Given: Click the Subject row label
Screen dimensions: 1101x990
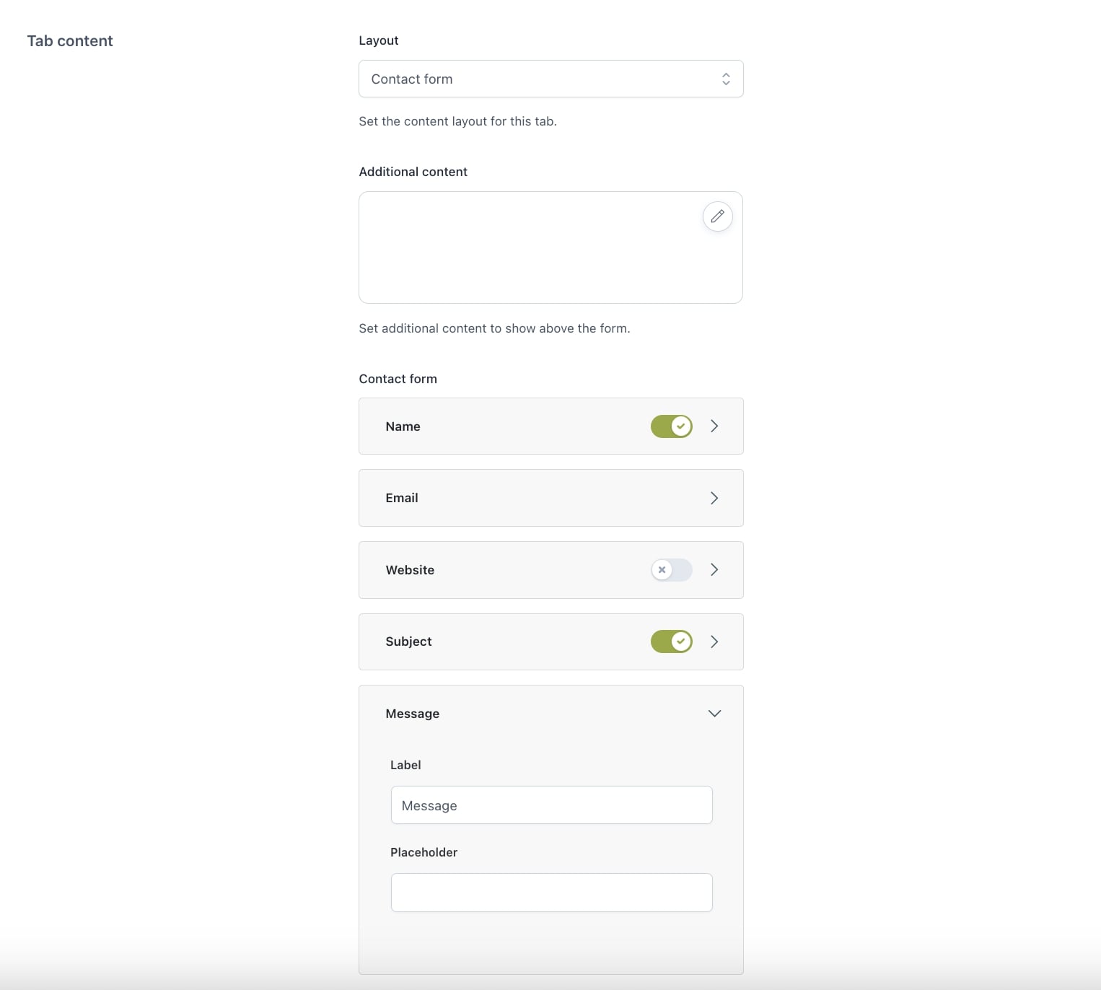Looking at the screenshot, I should (408, 641).
